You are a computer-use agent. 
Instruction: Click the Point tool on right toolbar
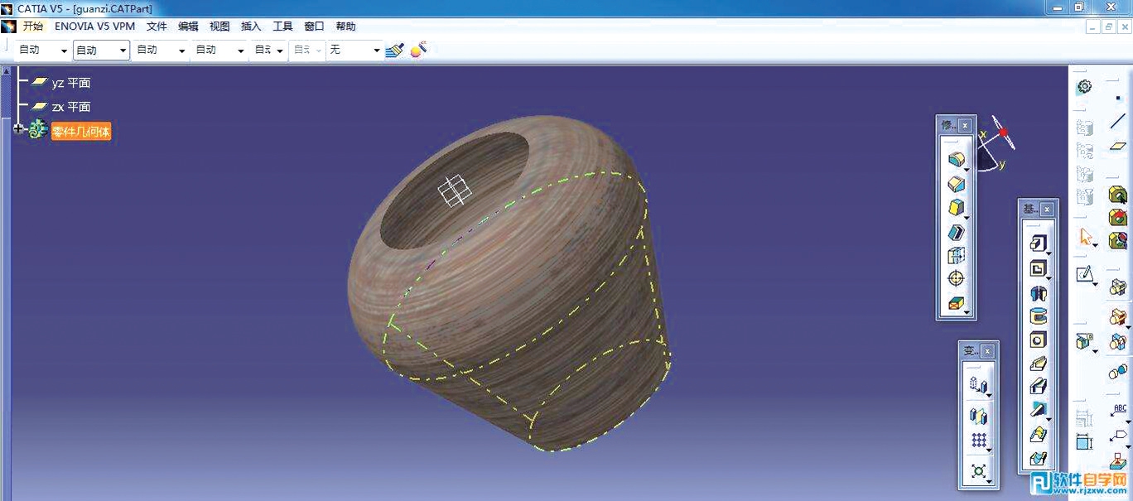click(x=1118, y=98)
